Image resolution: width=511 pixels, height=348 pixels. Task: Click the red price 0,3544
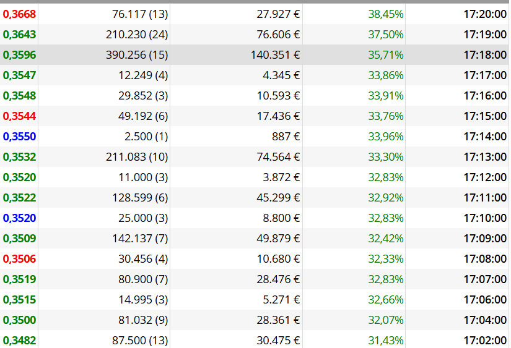pos(19,116)
